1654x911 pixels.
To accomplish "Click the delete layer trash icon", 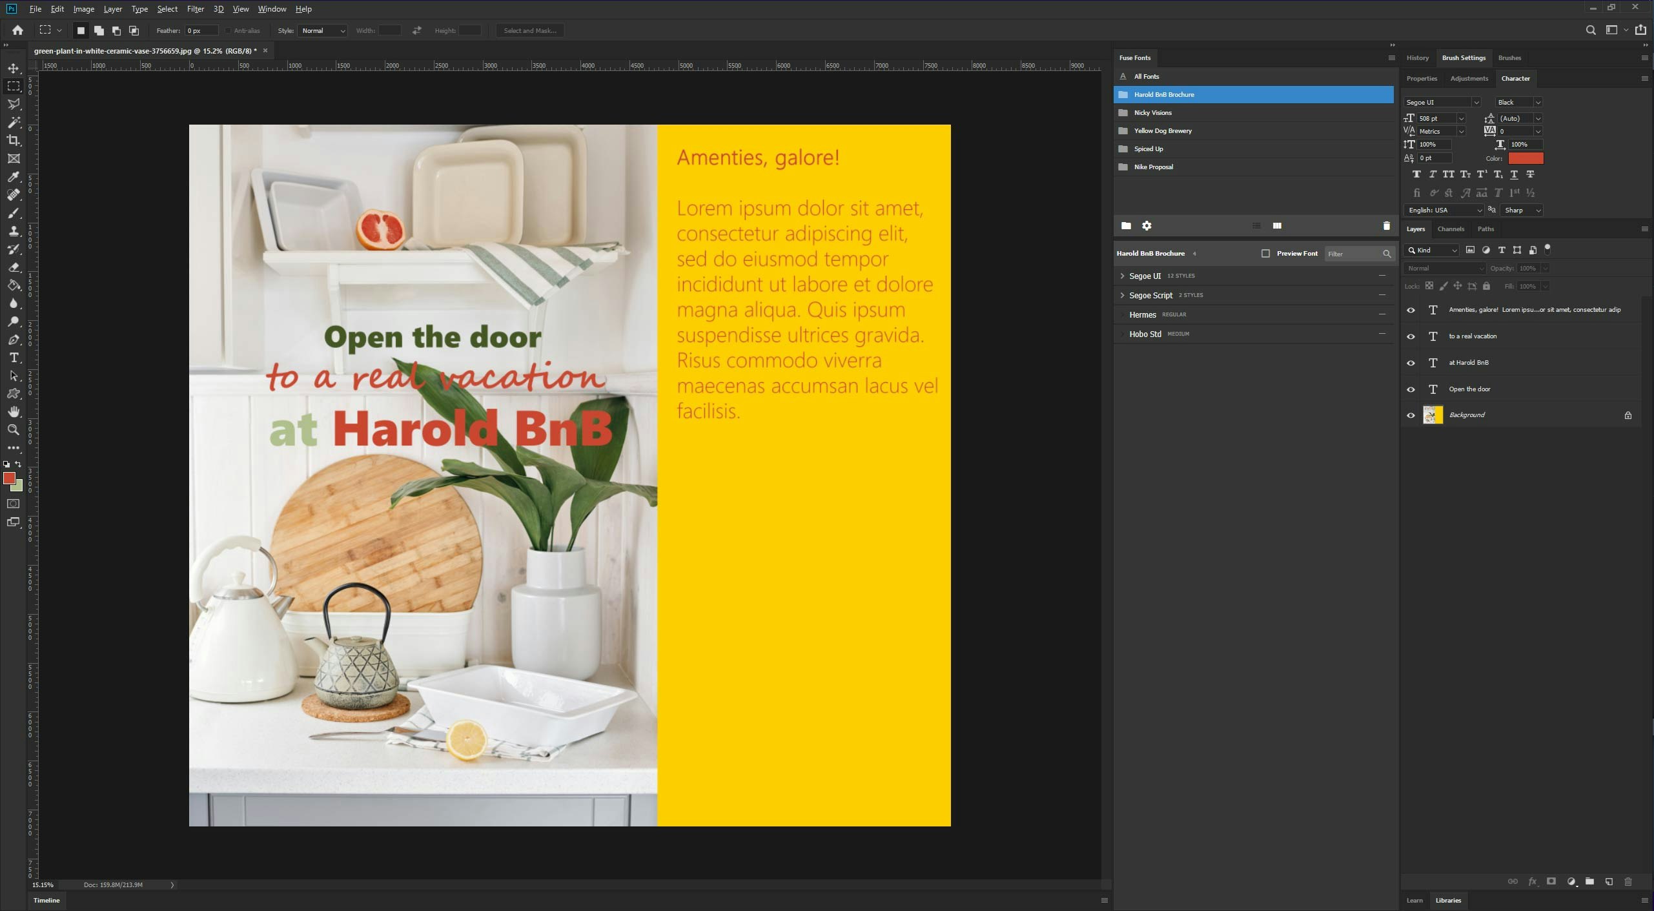I will (1628, 881).
